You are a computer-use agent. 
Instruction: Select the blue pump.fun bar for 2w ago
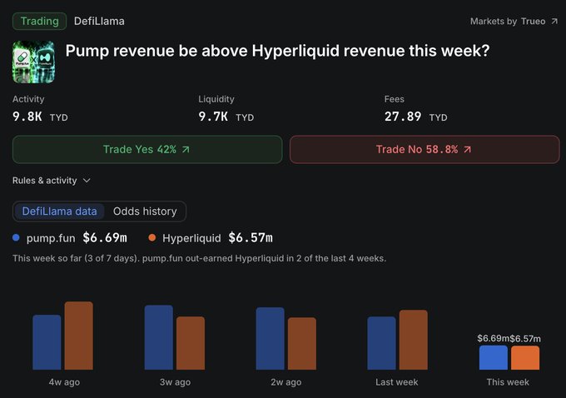[270, 339]
